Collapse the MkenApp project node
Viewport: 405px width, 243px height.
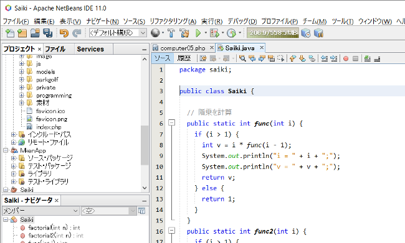tap(6, 150)
